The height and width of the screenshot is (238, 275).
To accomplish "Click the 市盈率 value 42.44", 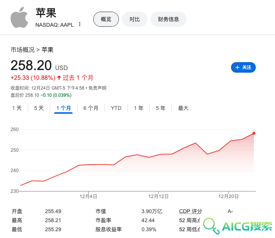I will coord(148,220).
